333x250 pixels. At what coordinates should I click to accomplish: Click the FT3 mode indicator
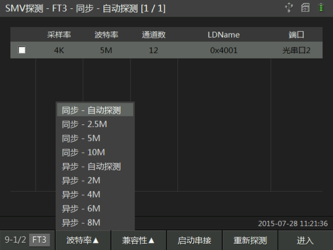39,240
